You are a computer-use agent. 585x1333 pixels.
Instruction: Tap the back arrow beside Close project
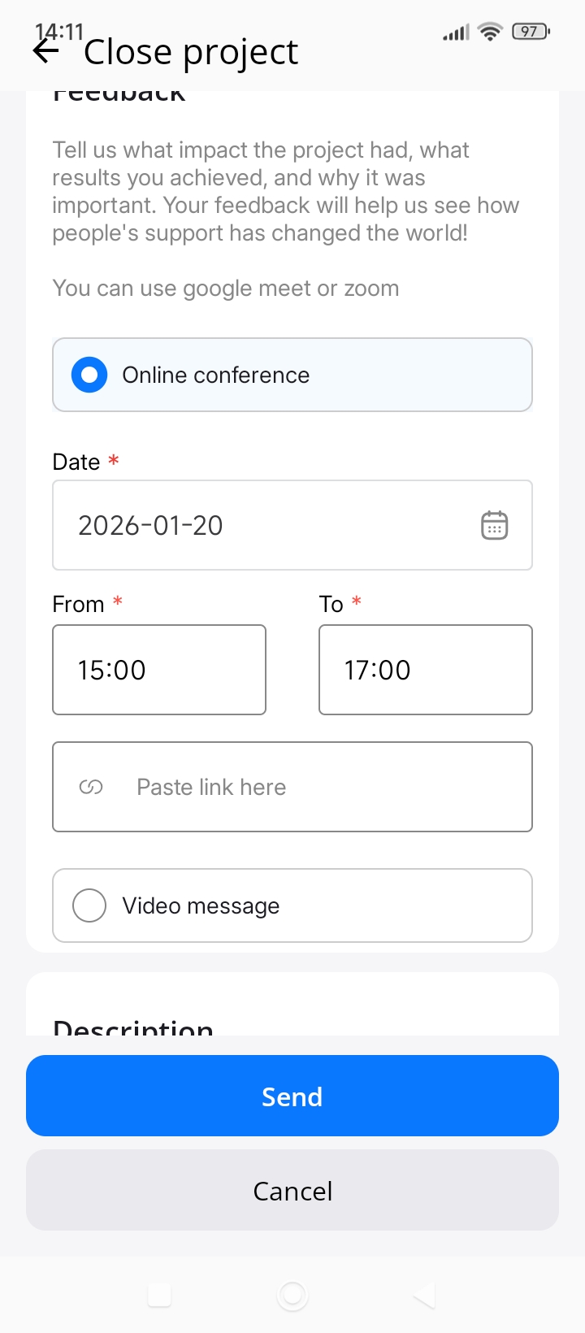click(x=46, y=52)
